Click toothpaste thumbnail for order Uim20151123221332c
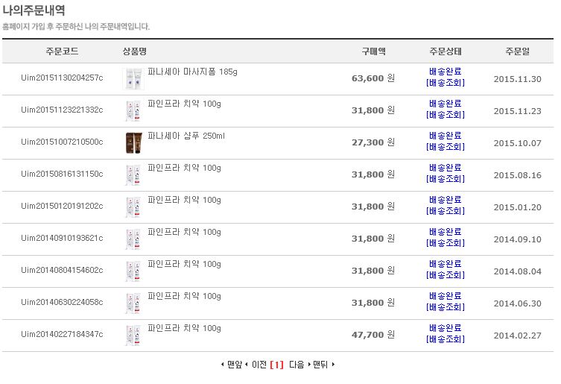The image size is (561, 384). [133, 110]
